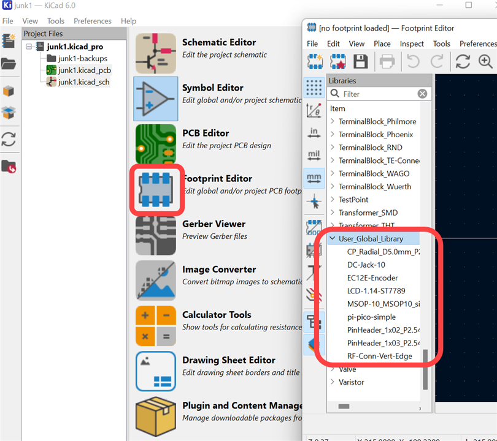Viewport: 497px width, 441px height.
Task: Select pi-pico-simple footprint
Action: coord(371,317)
